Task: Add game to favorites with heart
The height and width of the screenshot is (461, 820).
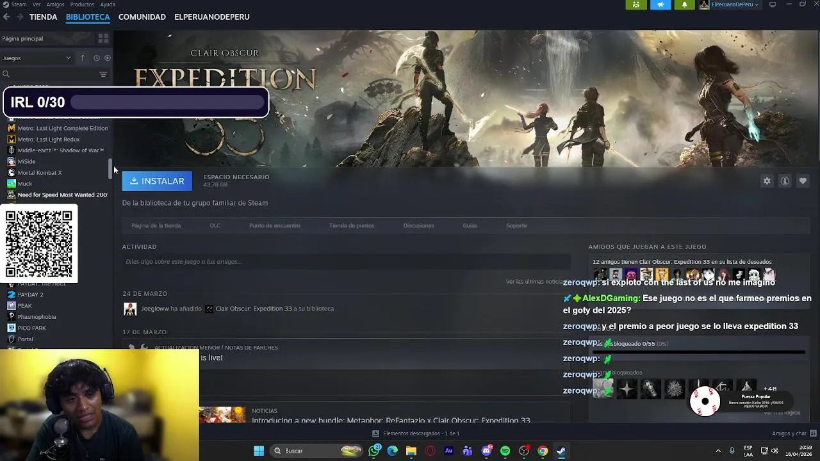Action: [803, 181]
